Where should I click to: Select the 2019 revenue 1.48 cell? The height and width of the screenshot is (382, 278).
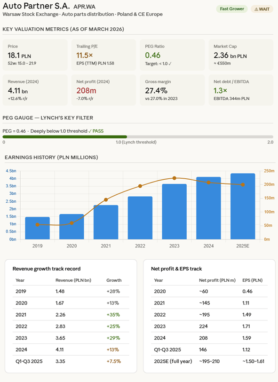tap(60, 291)
